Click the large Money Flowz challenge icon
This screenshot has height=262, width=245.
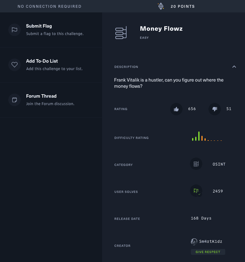coord(121,33)
